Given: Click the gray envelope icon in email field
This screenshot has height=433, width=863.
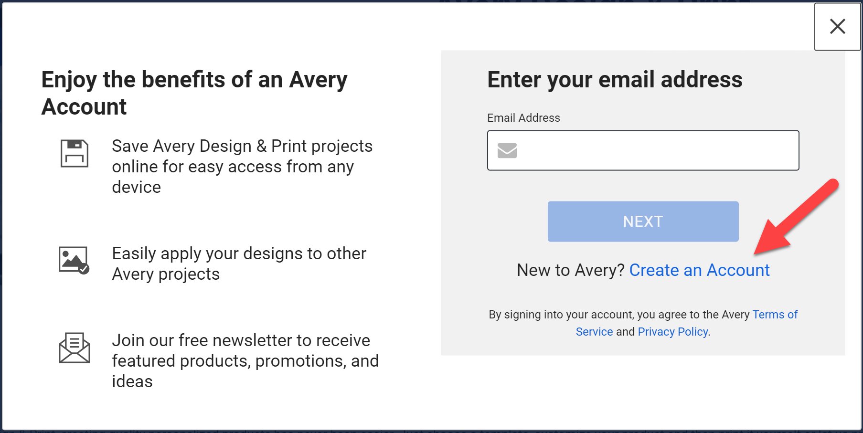Looking at the screenshot, I should (x=507, y=150).
